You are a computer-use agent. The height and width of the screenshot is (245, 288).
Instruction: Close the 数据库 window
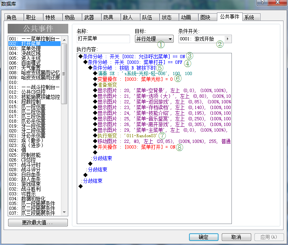[x=277, y=2]
